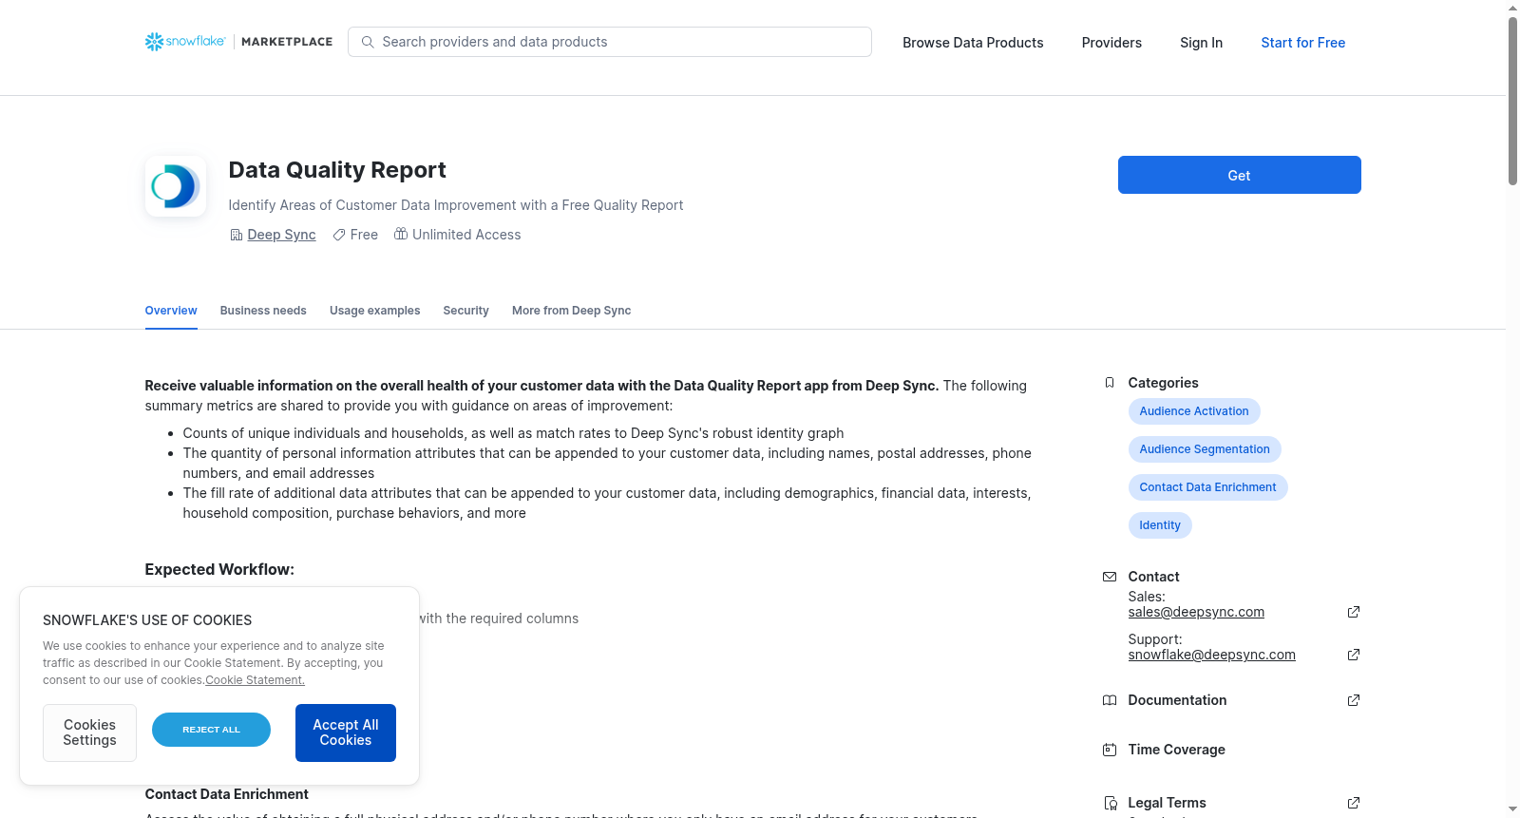Switch to the Security tab
The image size is (1520, 818).
[x=465, y=311]
